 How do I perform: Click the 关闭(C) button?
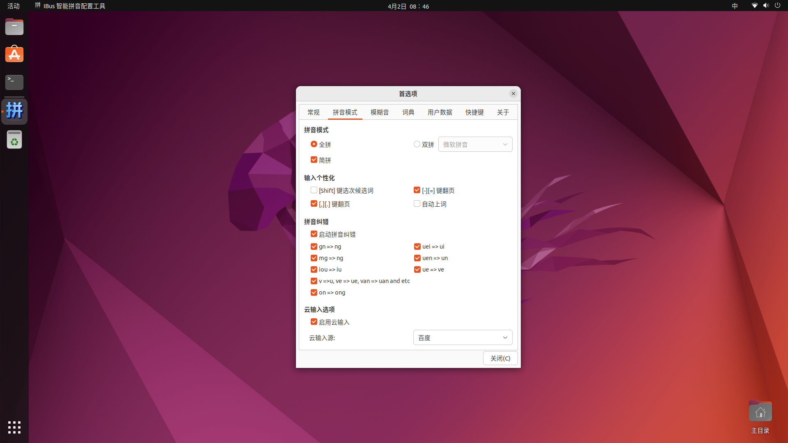pyautogui.click(x=500, y=358)
